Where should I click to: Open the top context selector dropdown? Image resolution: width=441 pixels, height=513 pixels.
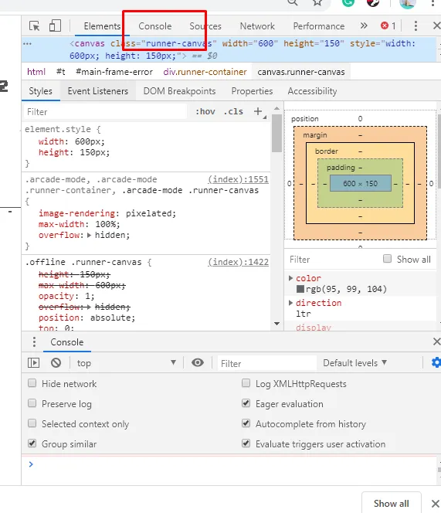(127, 363)
